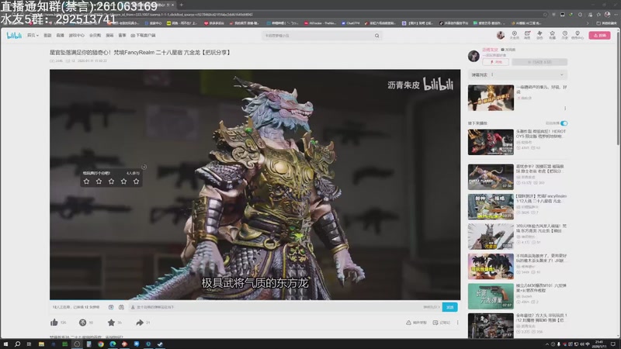Expand the homepage dropdown in header
This screenshot has width=621, height=349.
pyautogui.click(x=33, y=36)
